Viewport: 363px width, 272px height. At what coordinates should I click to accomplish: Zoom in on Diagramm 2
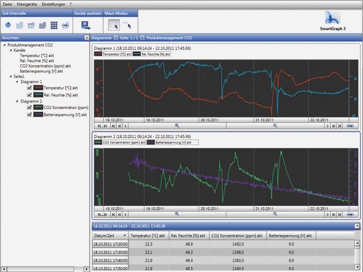pyautogui.click(x=177, y=214)
